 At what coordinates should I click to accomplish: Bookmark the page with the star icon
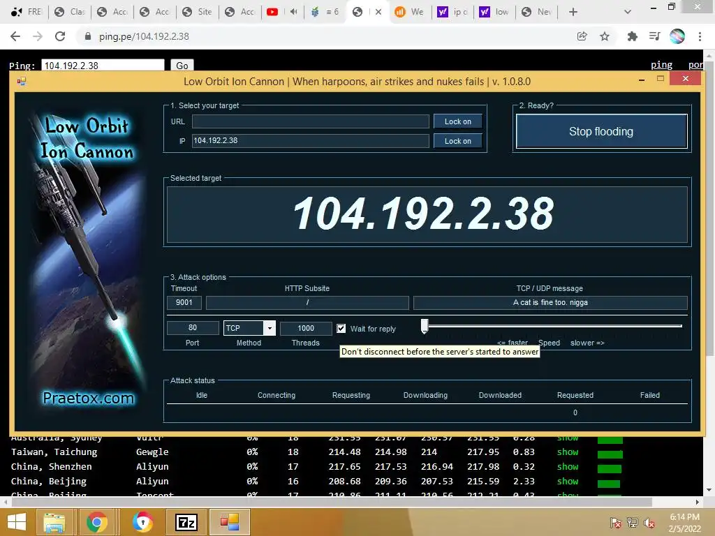(605, 36)
